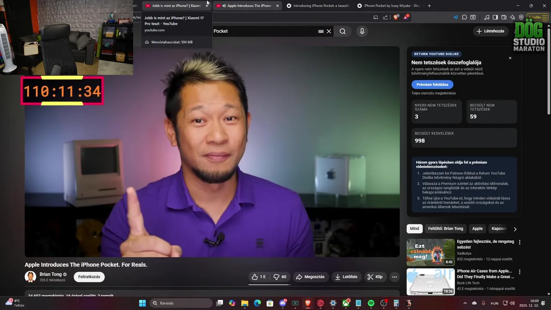Click Brian Tong's channel avatar
The width and height of the screenshot is (551, 310).
[x=30, y=277]
